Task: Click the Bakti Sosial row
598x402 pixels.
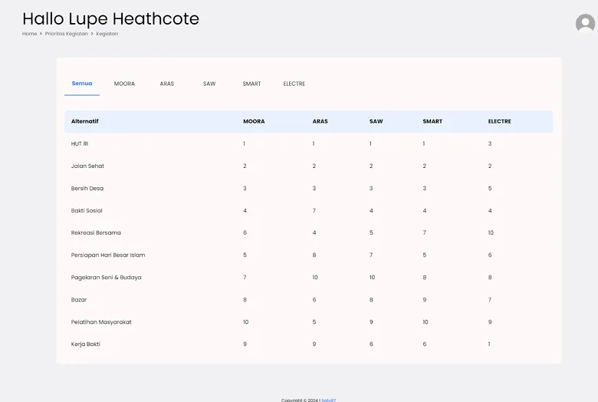Action: 87,210
